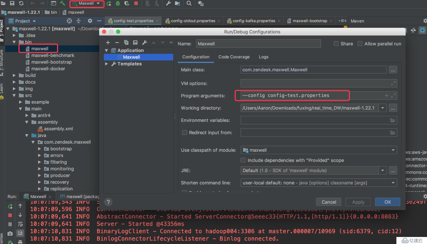Click the Apply button
427x244 pixels.
[358, 202]
